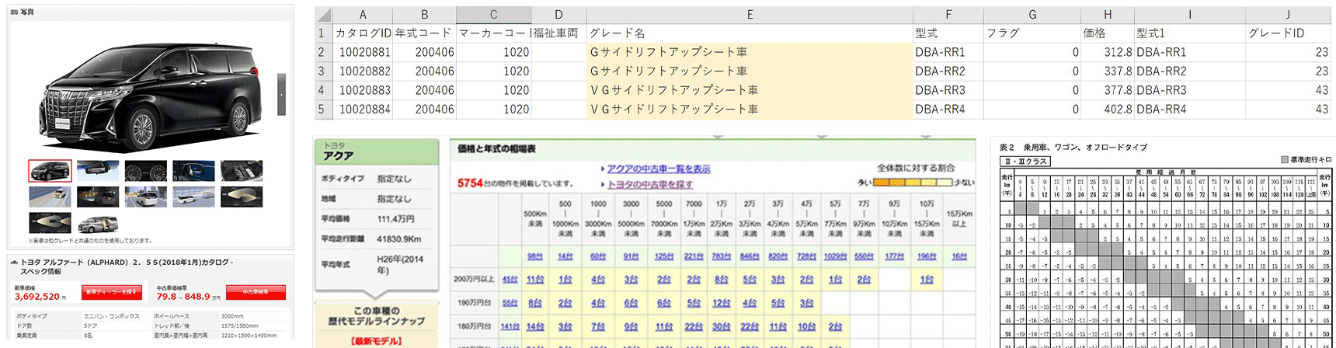
Task: Select row 2 header in spreadsheet
Action: point(322,52)
